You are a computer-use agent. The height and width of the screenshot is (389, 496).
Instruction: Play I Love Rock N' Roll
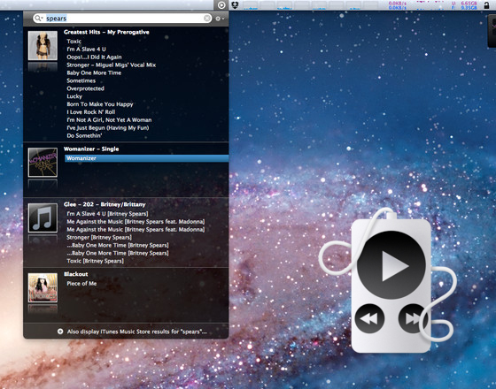90,112
